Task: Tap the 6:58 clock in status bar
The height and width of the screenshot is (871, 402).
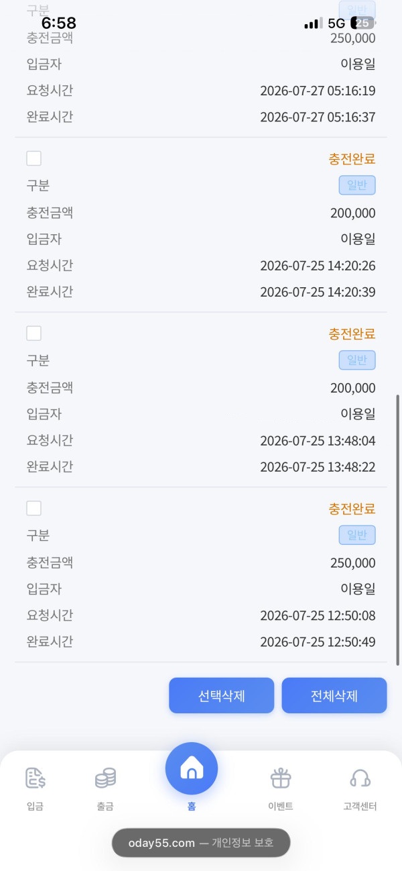Action: tap(58, 23)
